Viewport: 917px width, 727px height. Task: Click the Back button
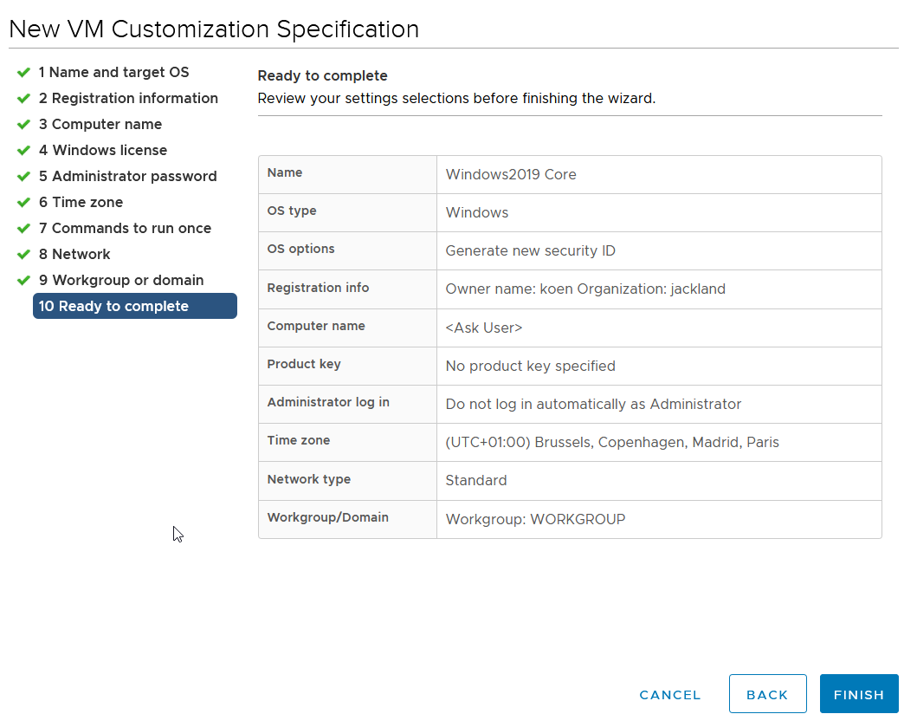coord(767,694)
